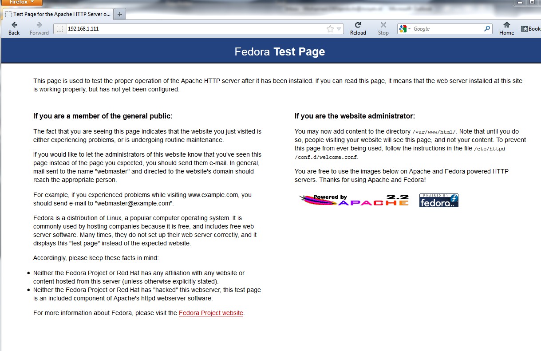Click the /conf.d/welcome.conf text

(x=326, y=157)
